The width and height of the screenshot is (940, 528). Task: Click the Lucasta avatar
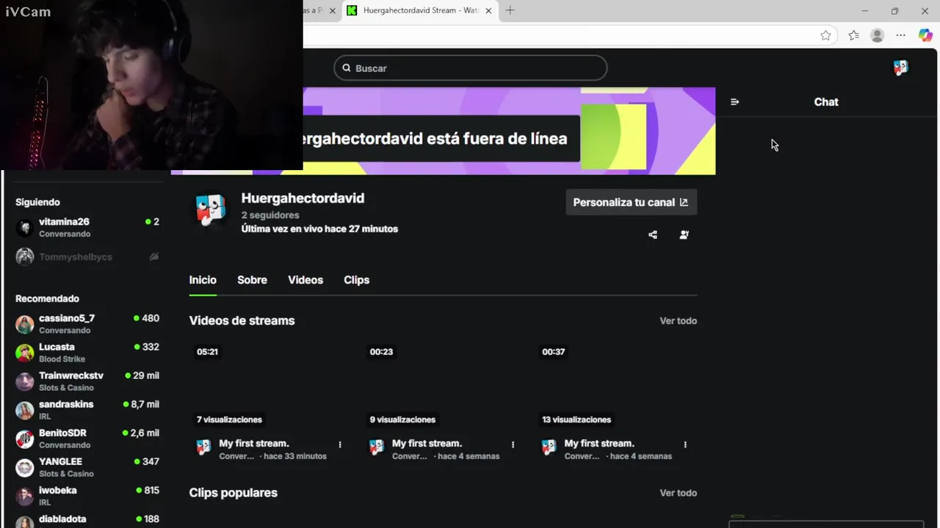click(x=25, y=353)
